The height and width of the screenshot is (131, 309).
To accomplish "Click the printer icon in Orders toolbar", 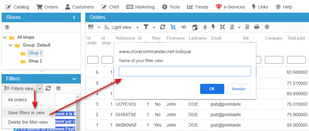I will click(x=257, y=27).
